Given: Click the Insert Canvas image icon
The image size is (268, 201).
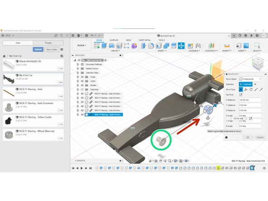Looking at the screenshot, I should 246,46.
